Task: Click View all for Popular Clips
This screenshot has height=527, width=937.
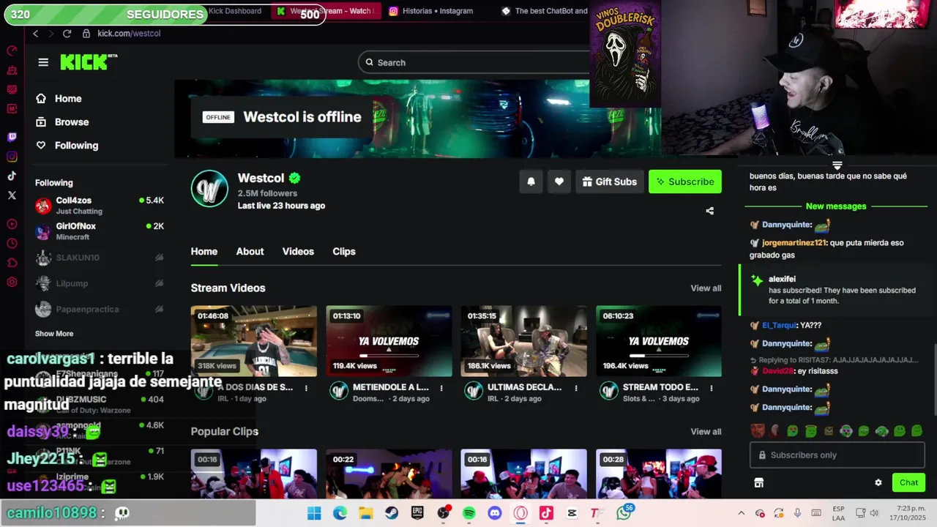Action: tap(706, 432)
